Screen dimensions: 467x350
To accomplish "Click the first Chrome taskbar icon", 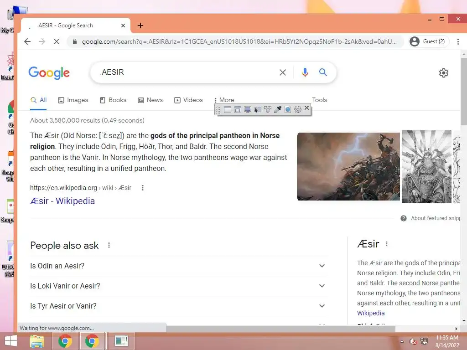I will (65, 341).
